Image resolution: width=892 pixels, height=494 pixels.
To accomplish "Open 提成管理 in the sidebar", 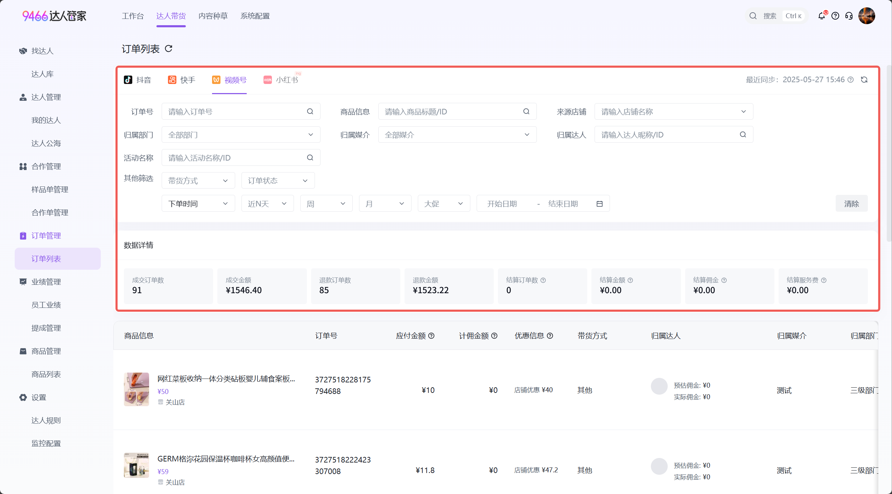I will click(46, 328).
